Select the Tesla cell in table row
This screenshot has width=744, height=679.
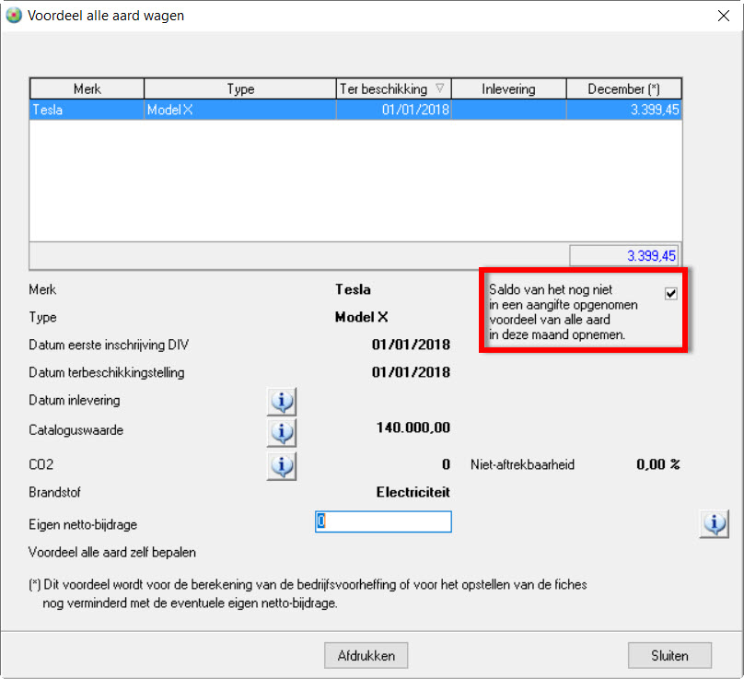(87, 110)
